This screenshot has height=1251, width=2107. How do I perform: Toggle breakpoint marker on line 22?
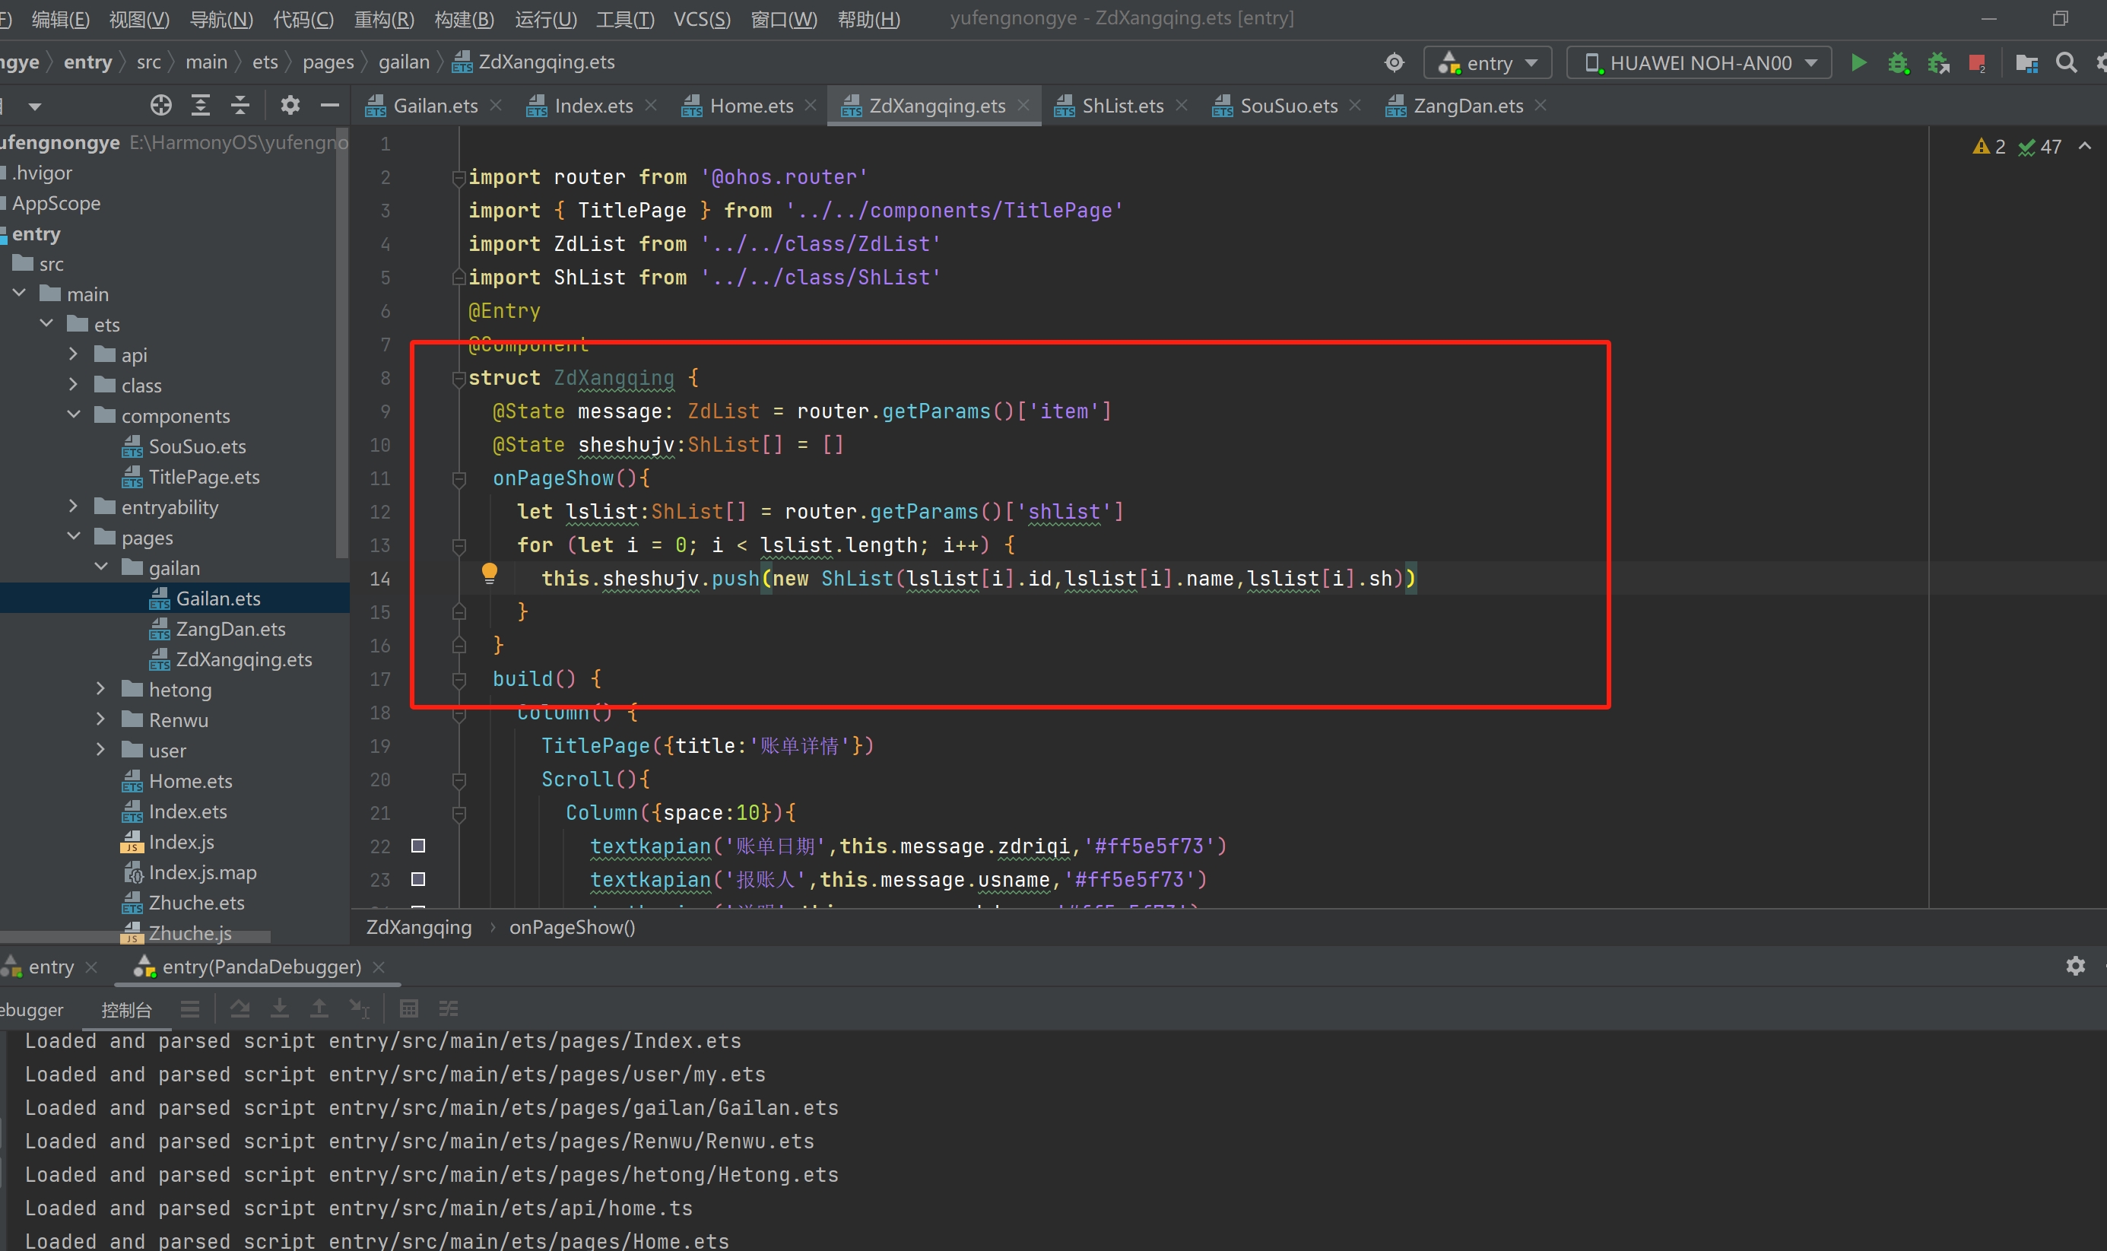[x=418, y=846]
